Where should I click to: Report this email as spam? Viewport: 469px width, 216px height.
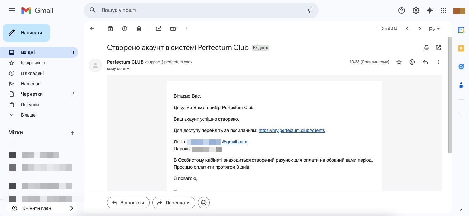[x=125, y=29]
